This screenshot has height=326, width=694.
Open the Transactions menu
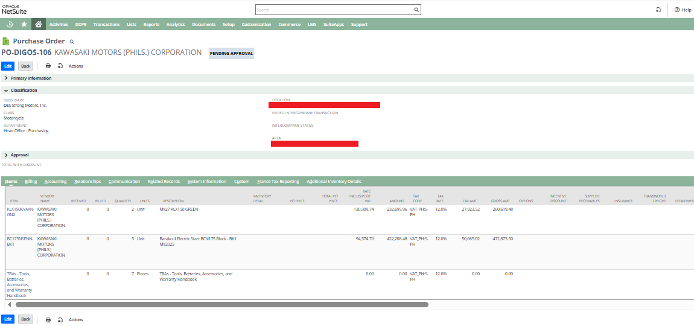tap(106, 24)
